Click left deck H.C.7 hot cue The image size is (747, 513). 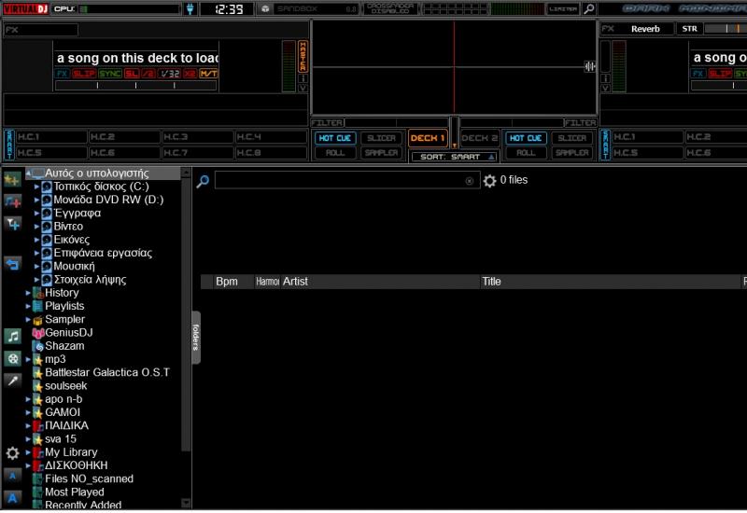point(197,153)
